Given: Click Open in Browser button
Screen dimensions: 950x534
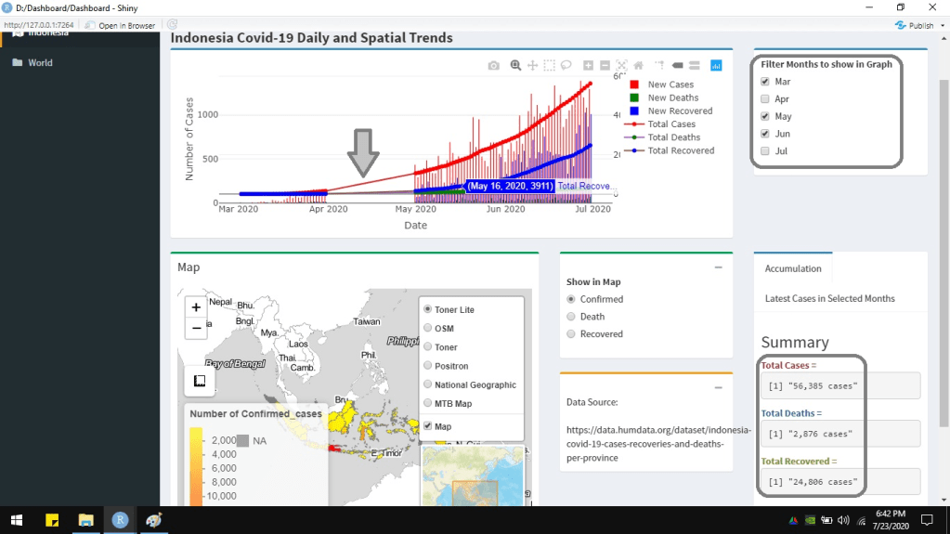Looking at the screenshot, I should coord(121,25).
